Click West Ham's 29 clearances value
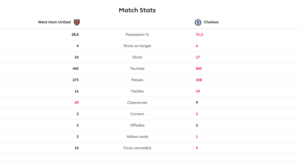The height and width of the screenshot is (162, 300). (x=76, y=103)
